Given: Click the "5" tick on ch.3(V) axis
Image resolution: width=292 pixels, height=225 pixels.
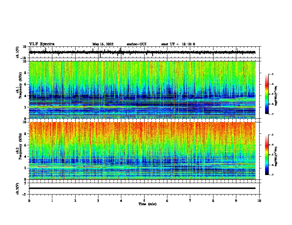Looking at the screenshot, I should [26, 183].
